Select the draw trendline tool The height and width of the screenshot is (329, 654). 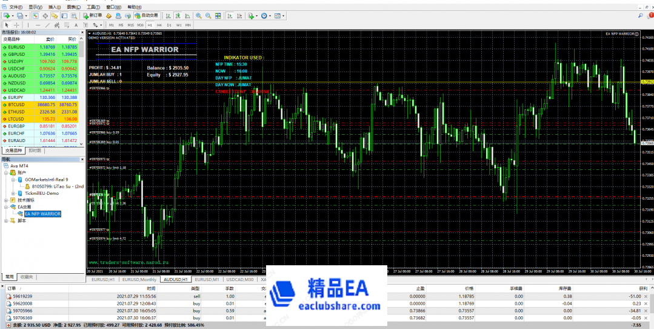coord(47,25)
